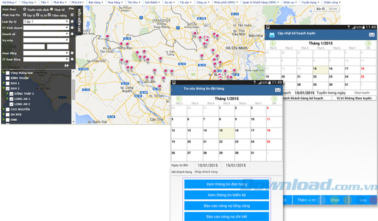378x221 pixels.
Task: Check the BÌNH THUẬN region checkbox
Action: [8, 78]
